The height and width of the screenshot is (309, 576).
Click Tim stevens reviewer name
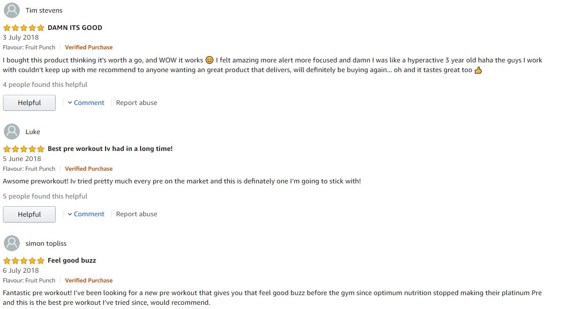pos(44,11)
